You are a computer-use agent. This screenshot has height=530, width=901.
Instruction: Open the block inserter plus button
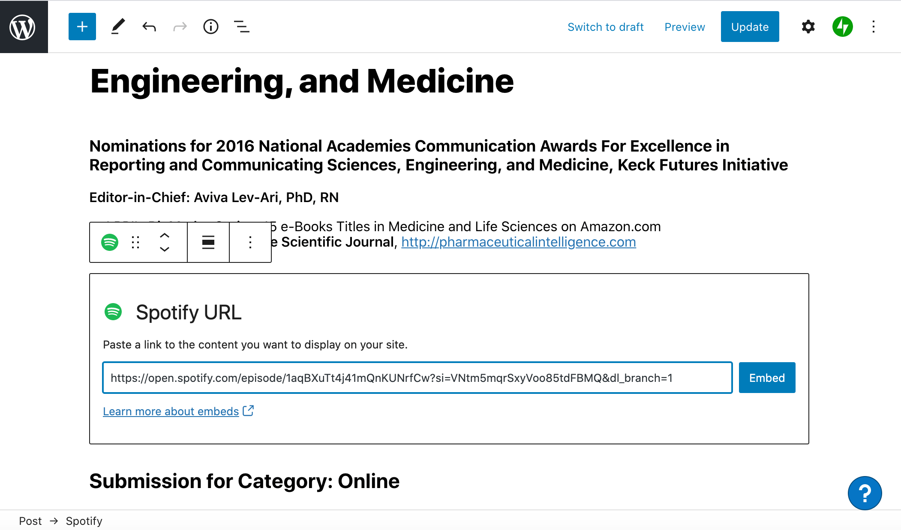82,27
